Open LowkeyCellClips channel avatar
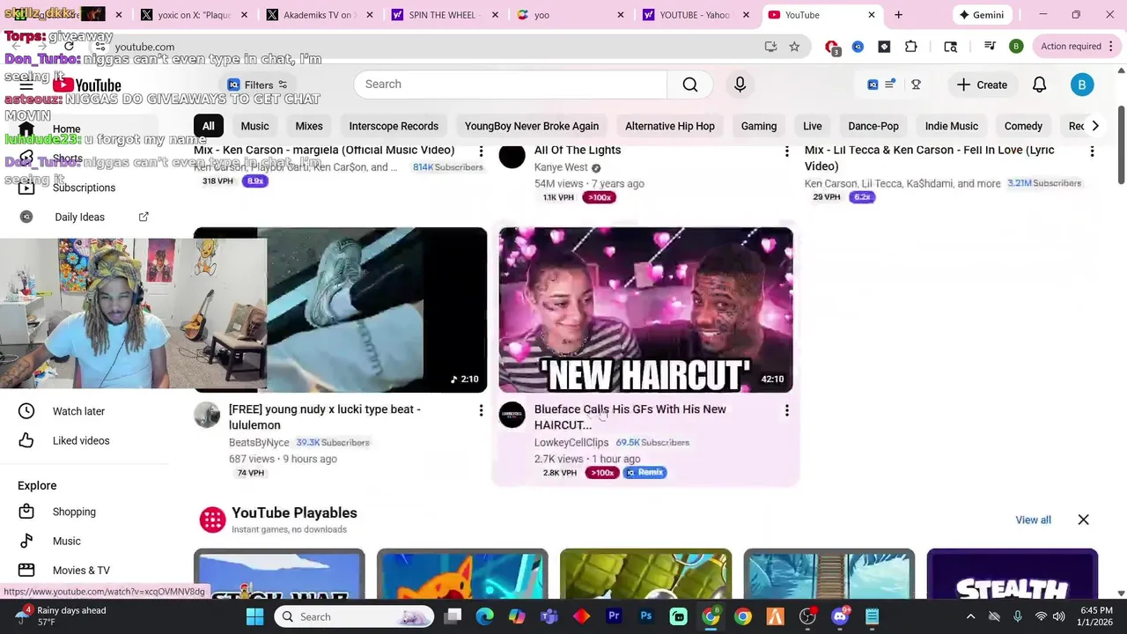This screenshot has height=634, width=1127. pos(512,415)
